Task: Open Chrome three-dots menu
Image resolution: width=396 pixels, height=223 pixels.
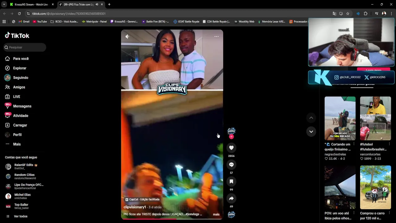Action: (x=392, y=14)
